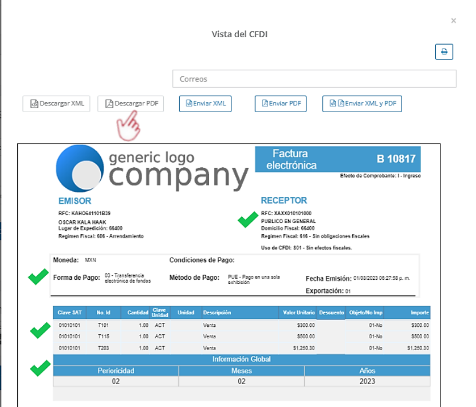Click the green checkmark beside Receptor RFC

click(247, 219)
